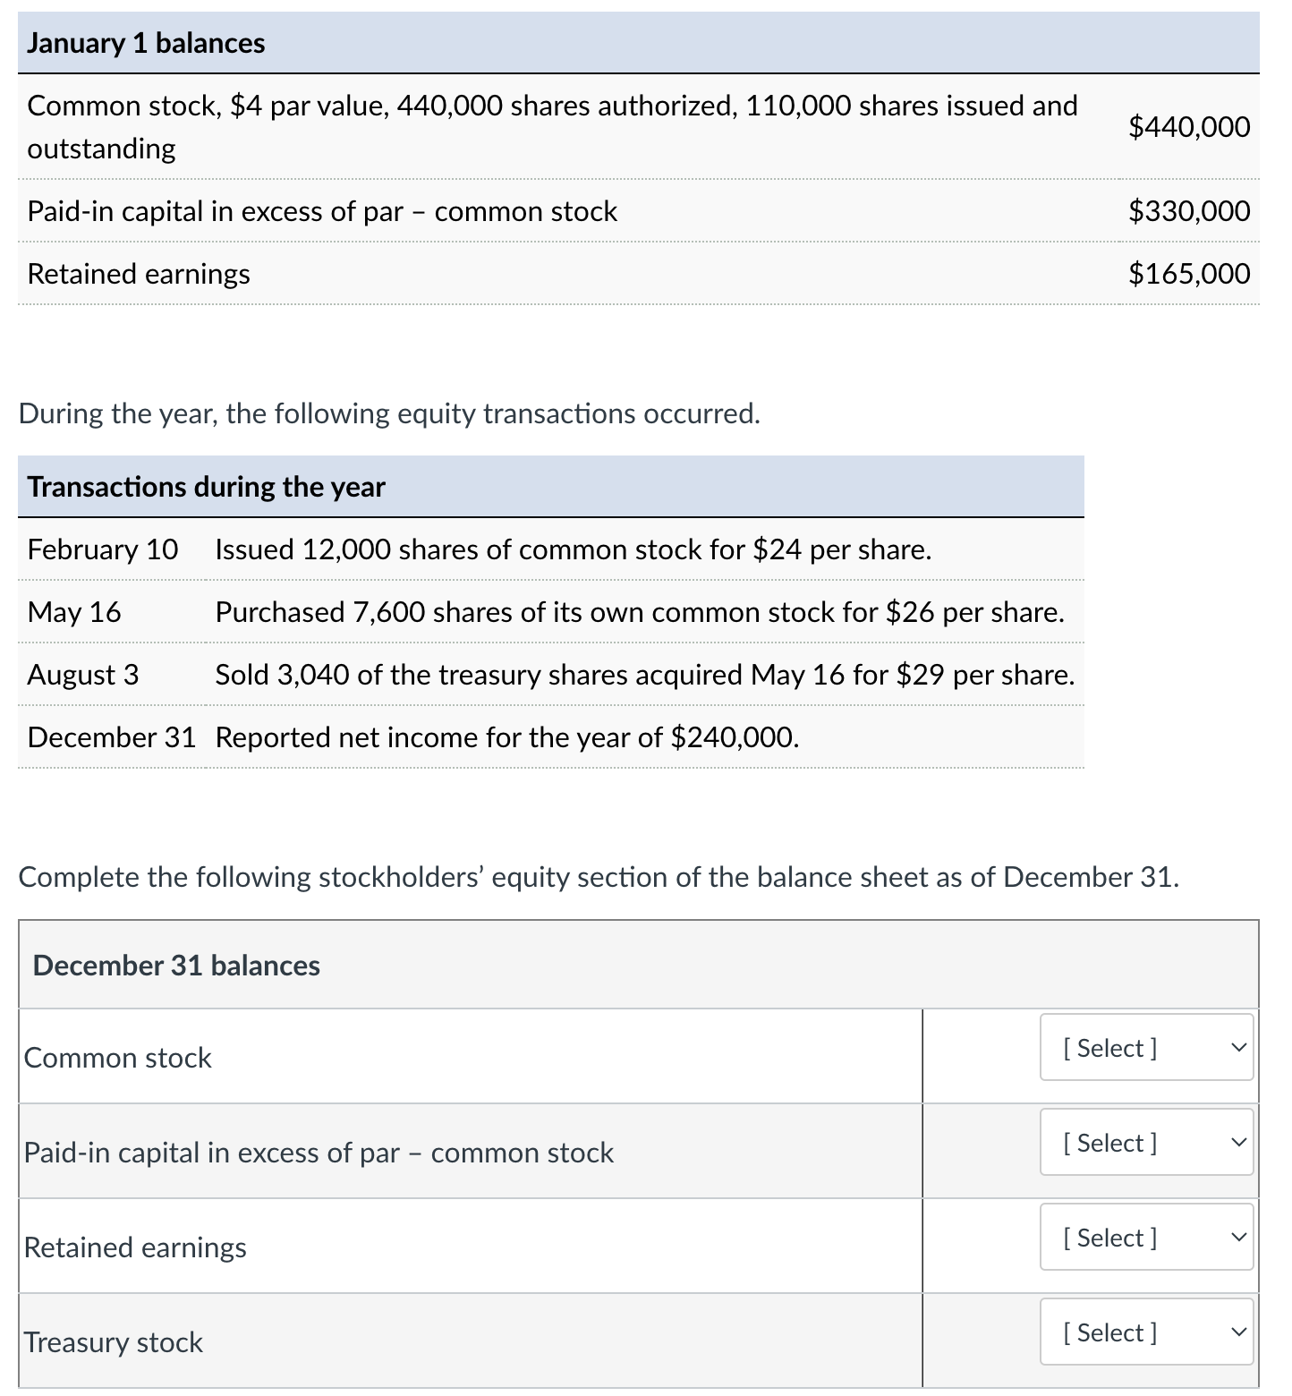The width and height of the screenshot is (1292, 1396).
Task: Click the December 31 balances header
Action: coord(176,965)
